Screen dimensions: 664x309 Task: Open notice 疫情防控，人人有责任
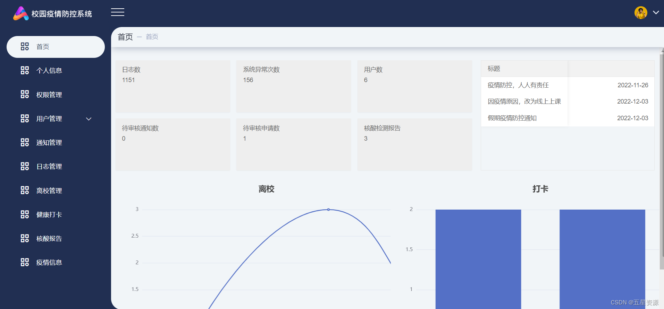(518, 85)
